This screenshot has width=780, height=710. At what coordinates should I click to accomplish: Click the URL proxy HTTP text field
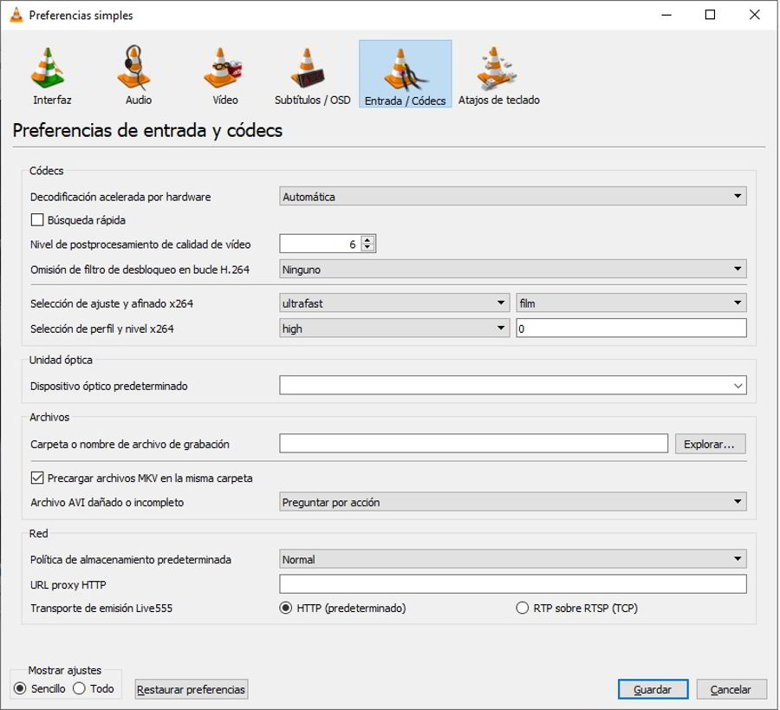point(512,584)
